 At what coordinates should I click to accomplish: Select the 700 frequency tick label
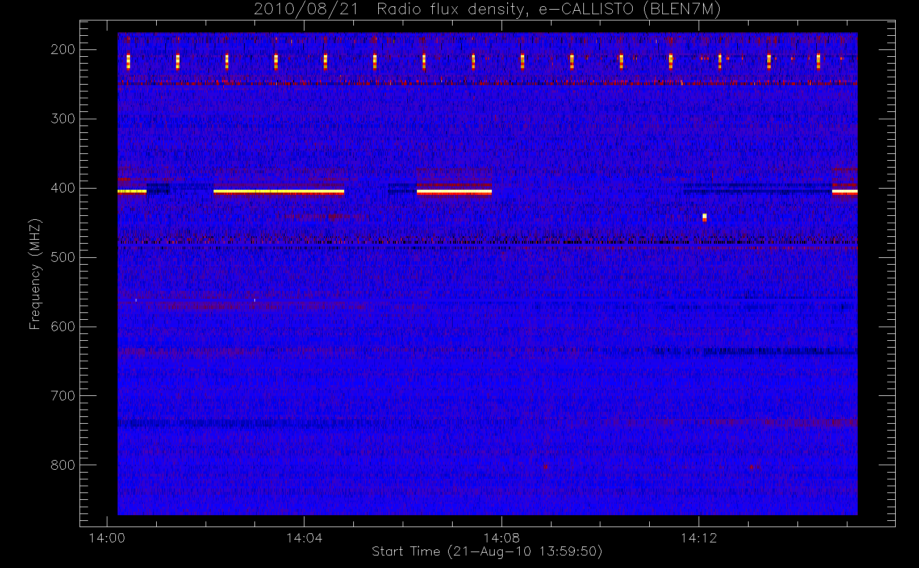62,396
